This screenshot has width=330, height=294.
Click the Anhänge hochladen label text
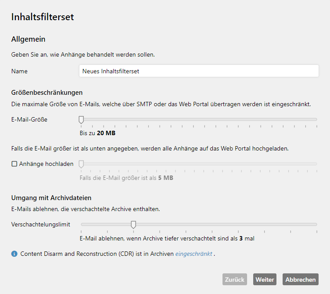pos(47,164)
